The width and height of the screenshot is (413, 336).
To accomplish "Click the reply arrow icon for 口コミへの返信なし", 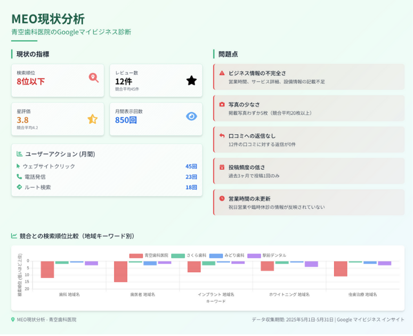I will point(222,135).
